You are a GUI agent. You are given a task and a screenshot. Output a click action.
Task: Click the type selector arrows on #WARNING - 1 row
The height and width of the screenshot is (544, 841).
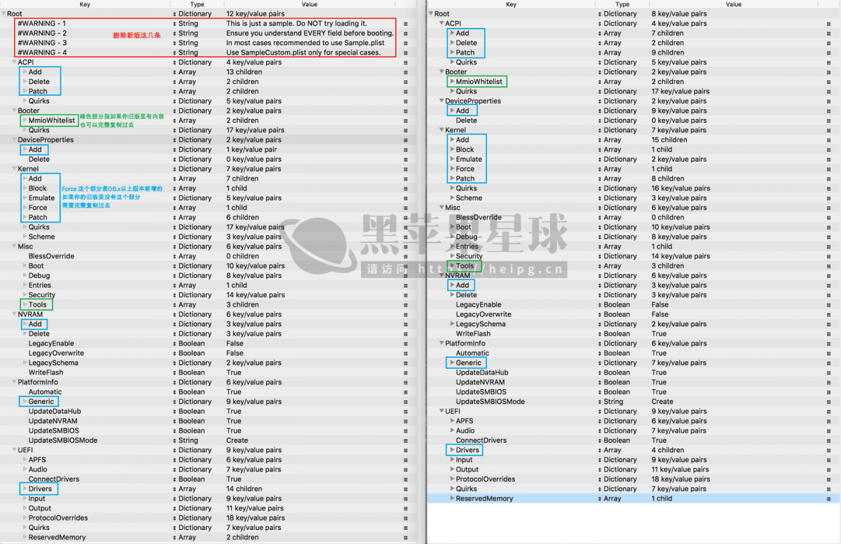coord(174,24)
